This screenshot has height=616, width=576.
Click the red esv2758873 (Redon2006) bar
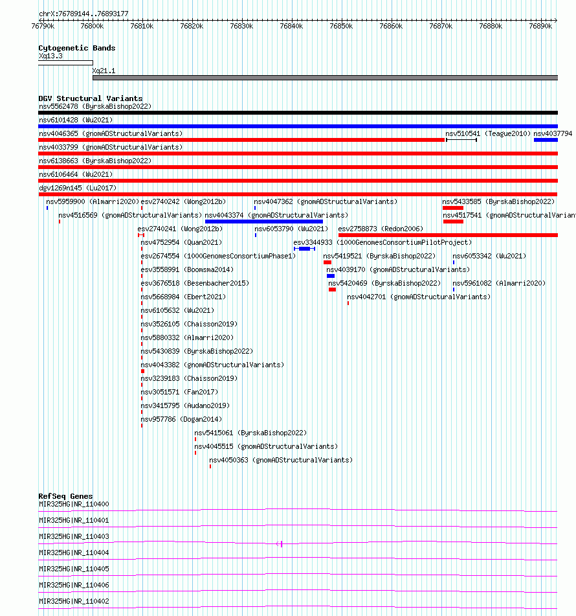[x=448, y=235]
